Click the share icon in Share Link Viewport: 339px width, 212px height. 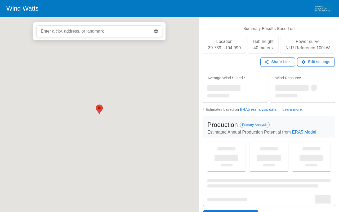pos(267,62)
